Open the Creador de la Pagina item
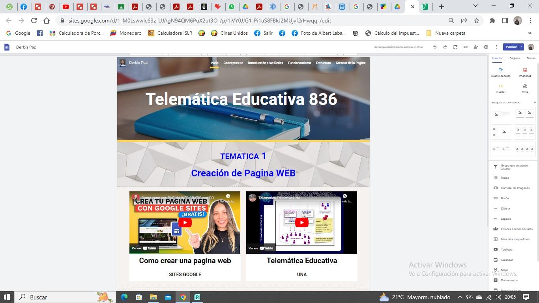 [350, 63]
